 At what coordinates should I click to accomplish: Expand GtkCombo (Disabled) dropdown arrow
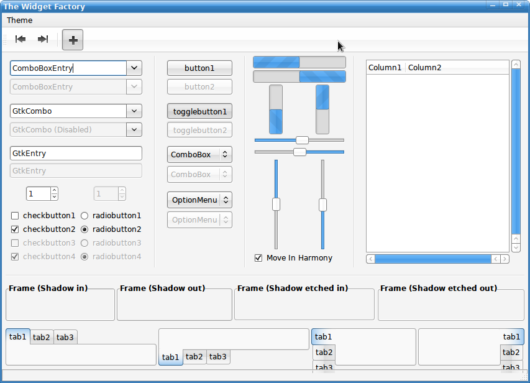click(x=134, y=129)
